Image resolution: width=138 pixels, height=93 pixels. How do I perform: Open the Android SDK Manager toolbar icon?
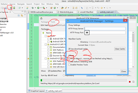tap(11, 8)
